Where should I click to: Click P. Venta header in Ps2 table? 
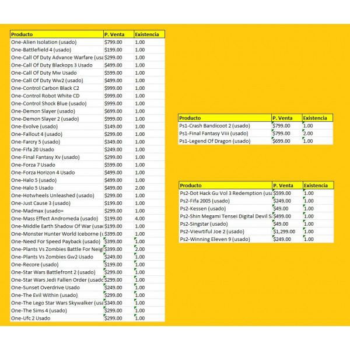(288, 185)
